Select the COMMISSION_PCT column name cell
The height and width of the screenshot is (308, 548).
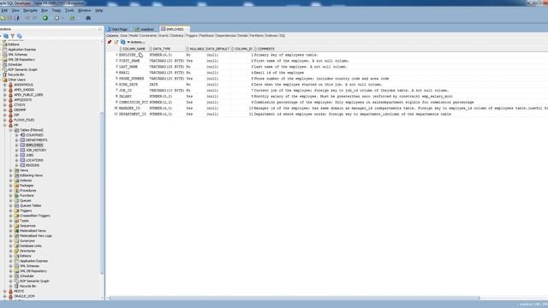tap(134, 103)
